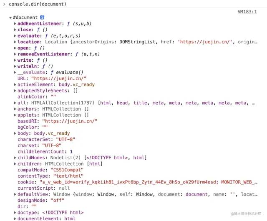This screenshot has height=221, width=267.
Task: Click the prompt chevron before console.dir
Action: [x=4, y=4]
